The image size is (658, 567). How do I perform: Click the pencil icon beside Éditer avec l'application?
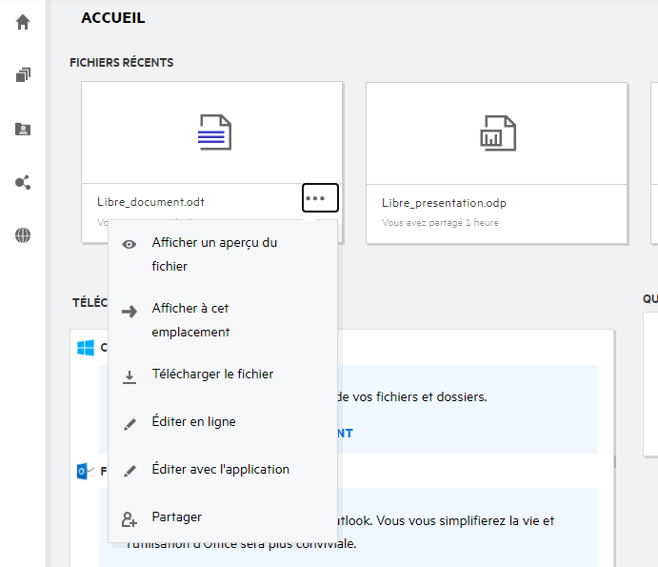(130, 471)
